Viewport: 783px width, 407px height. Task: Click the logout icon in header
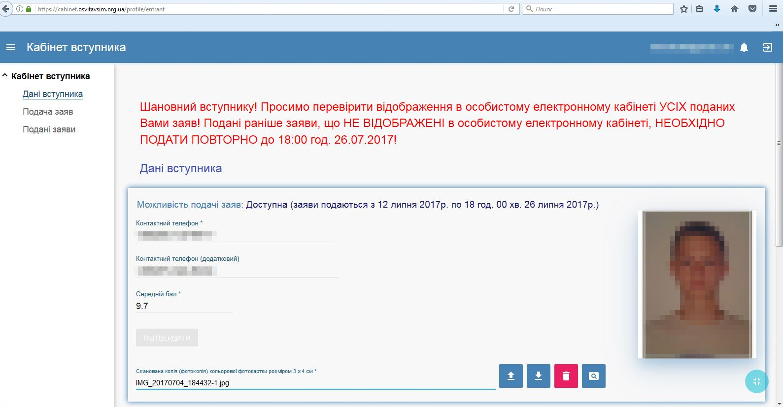[x=767, y=47]
